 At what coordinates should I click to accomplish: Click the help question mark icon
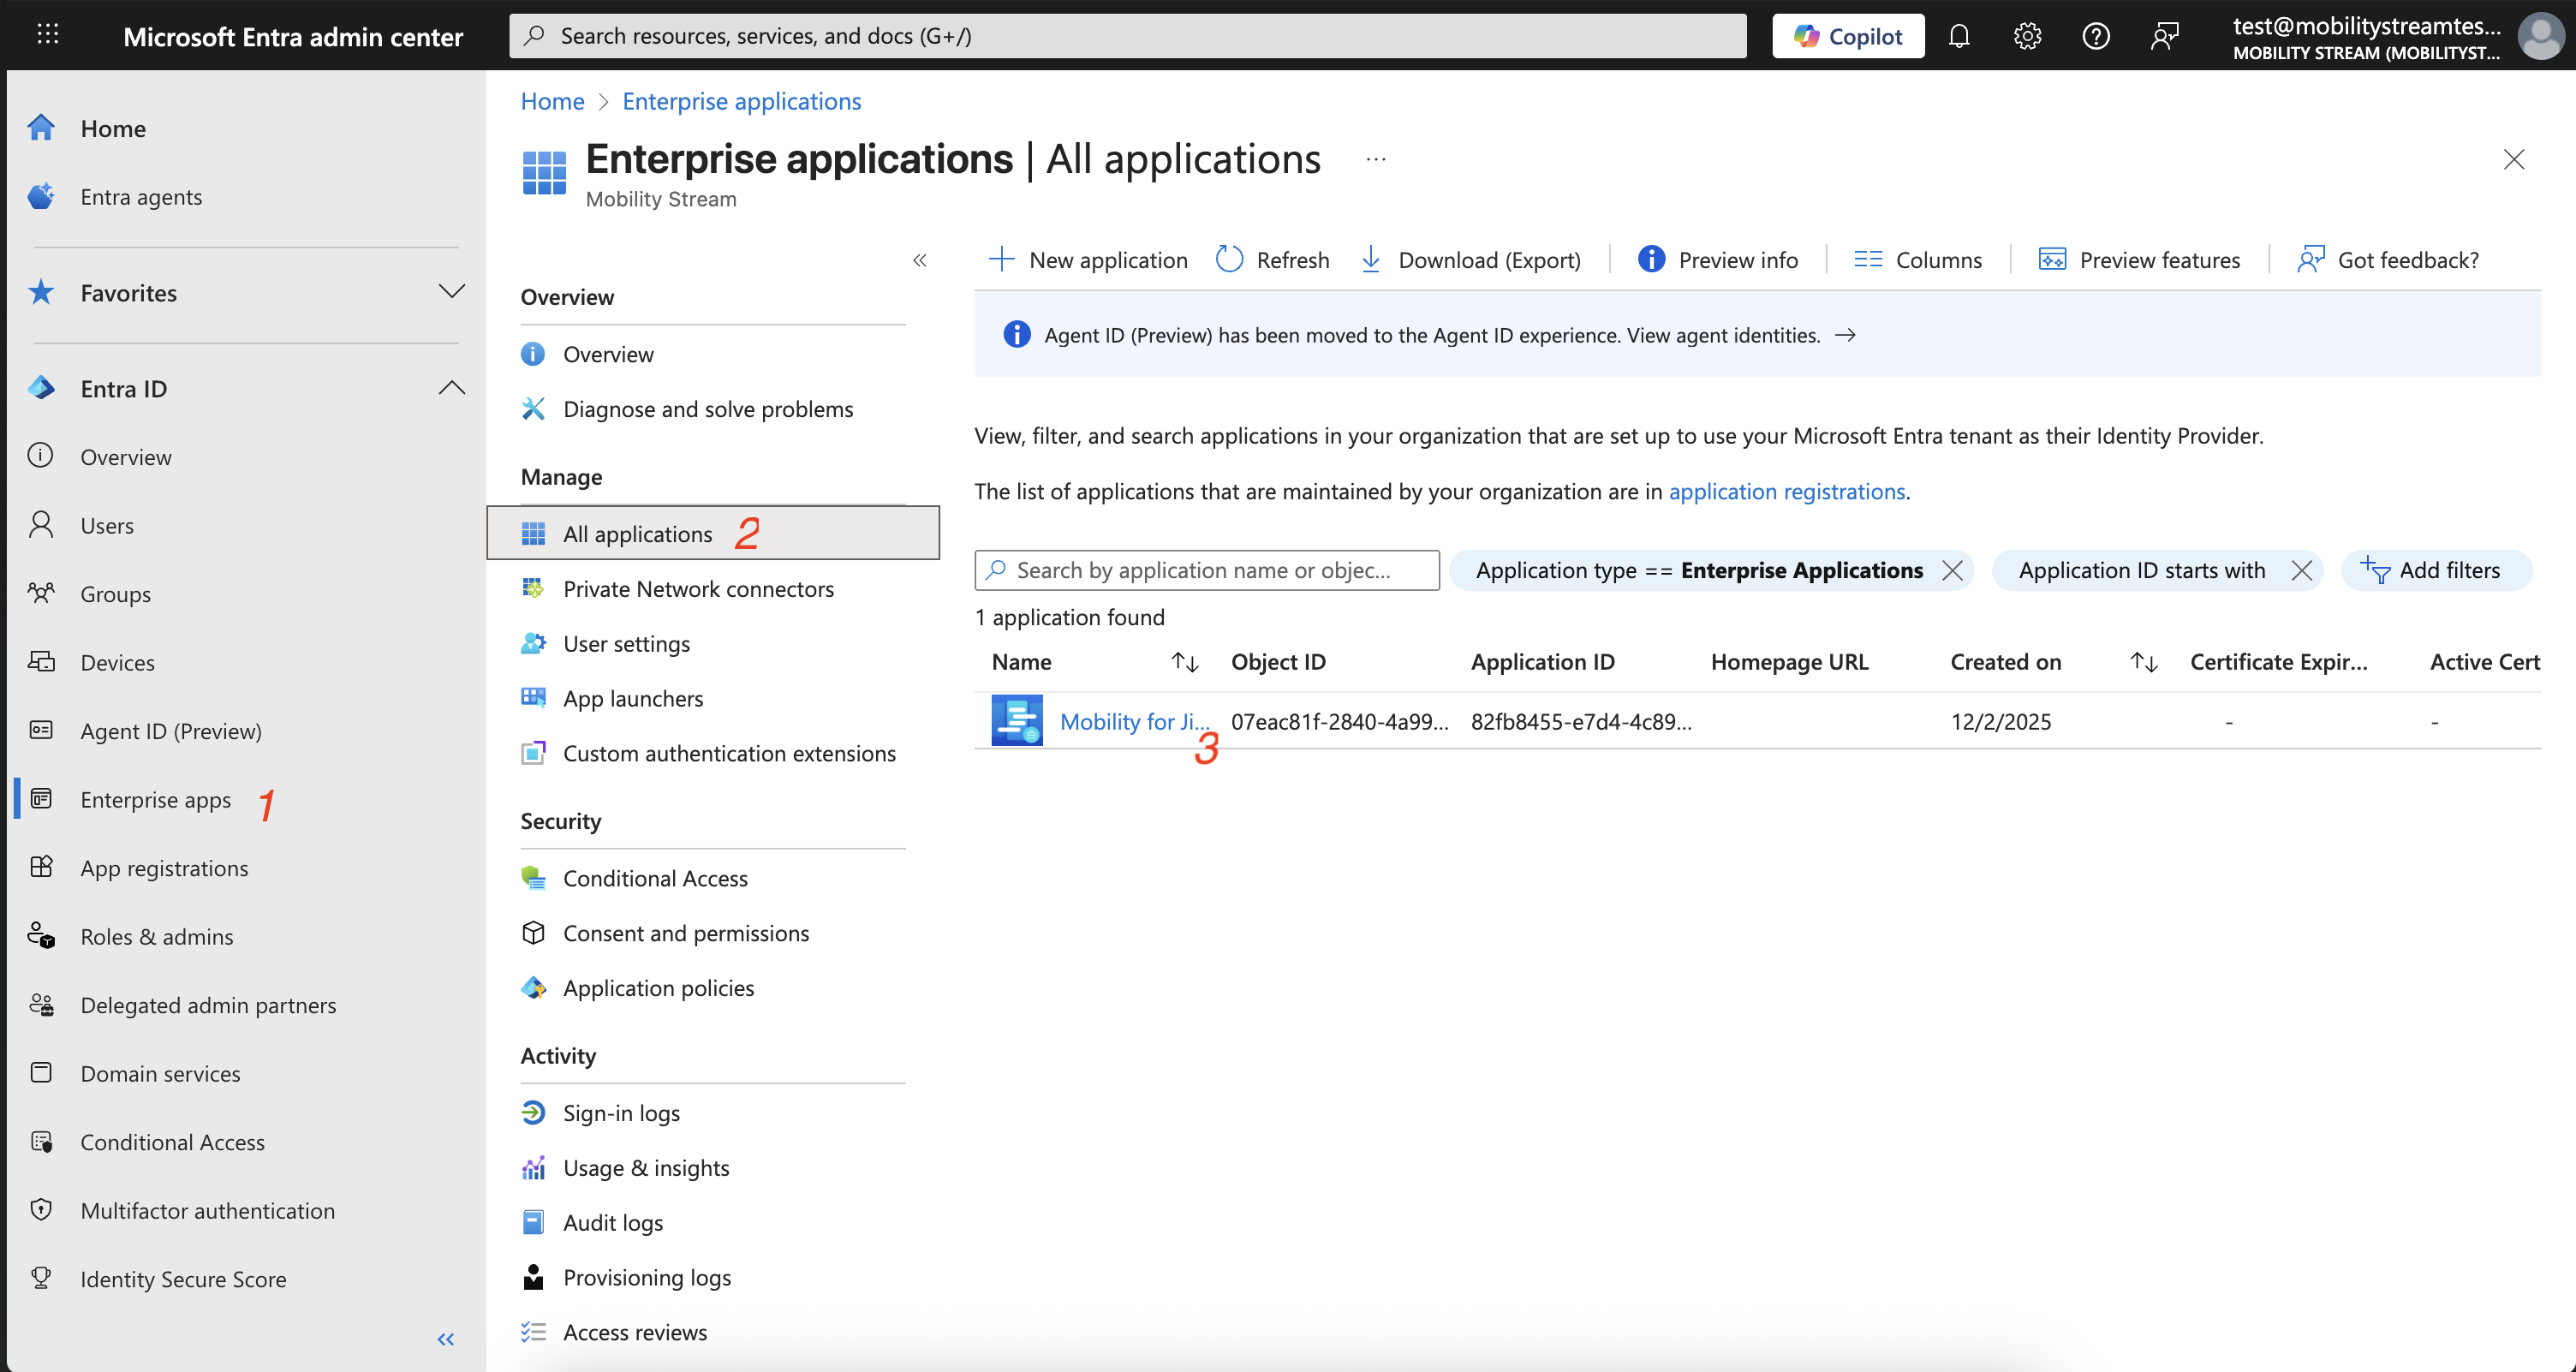[x=2095, y=36]
